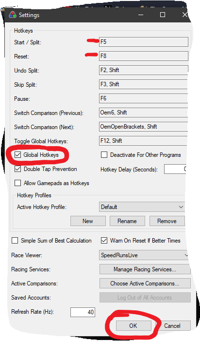Toggle the Global Hotkeys checkbox
Screen dimensions: 200x341
pos(17,155)
